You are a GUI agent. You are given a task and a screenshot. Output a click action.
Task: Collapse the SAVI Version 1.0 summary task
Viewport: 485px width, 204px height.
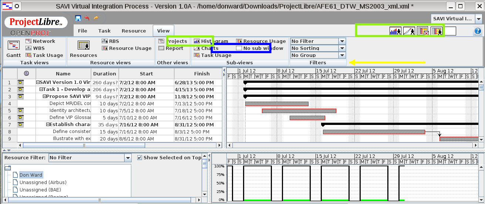[38, 82]
